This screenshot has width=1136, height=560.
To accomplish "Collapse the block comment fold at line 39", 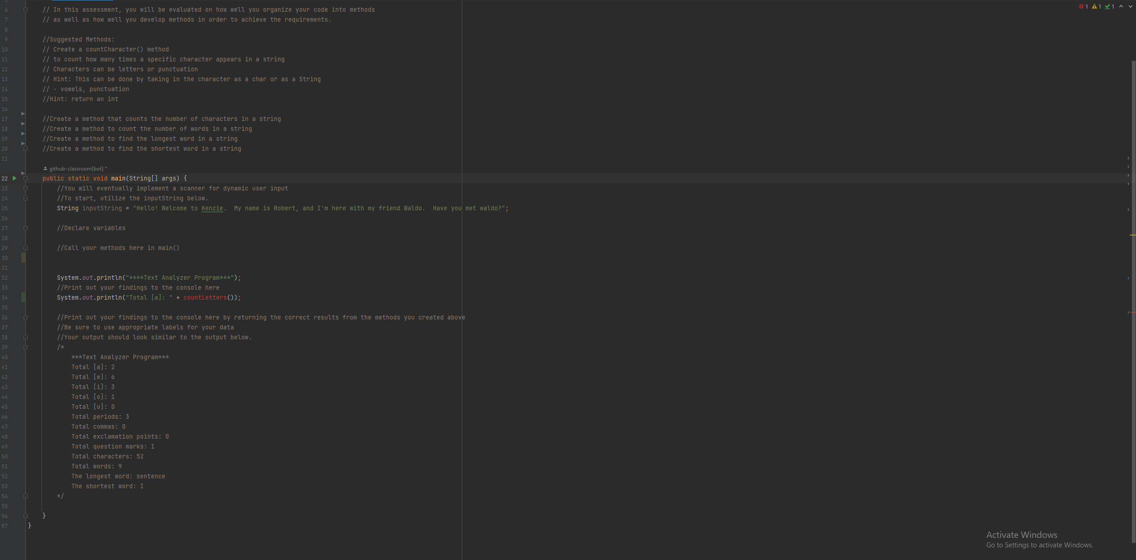I will 25,347.
